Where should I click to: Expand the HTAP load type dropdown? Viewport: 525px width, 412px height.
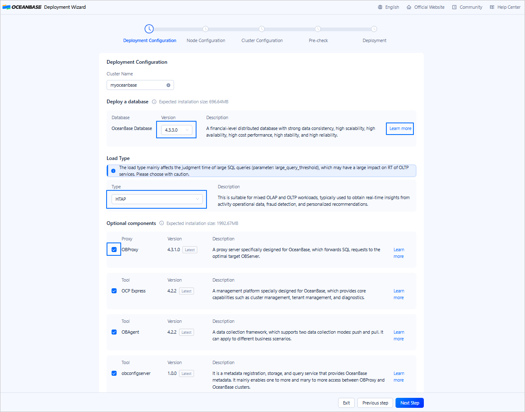pyautogui.click(x=157, y=199)
